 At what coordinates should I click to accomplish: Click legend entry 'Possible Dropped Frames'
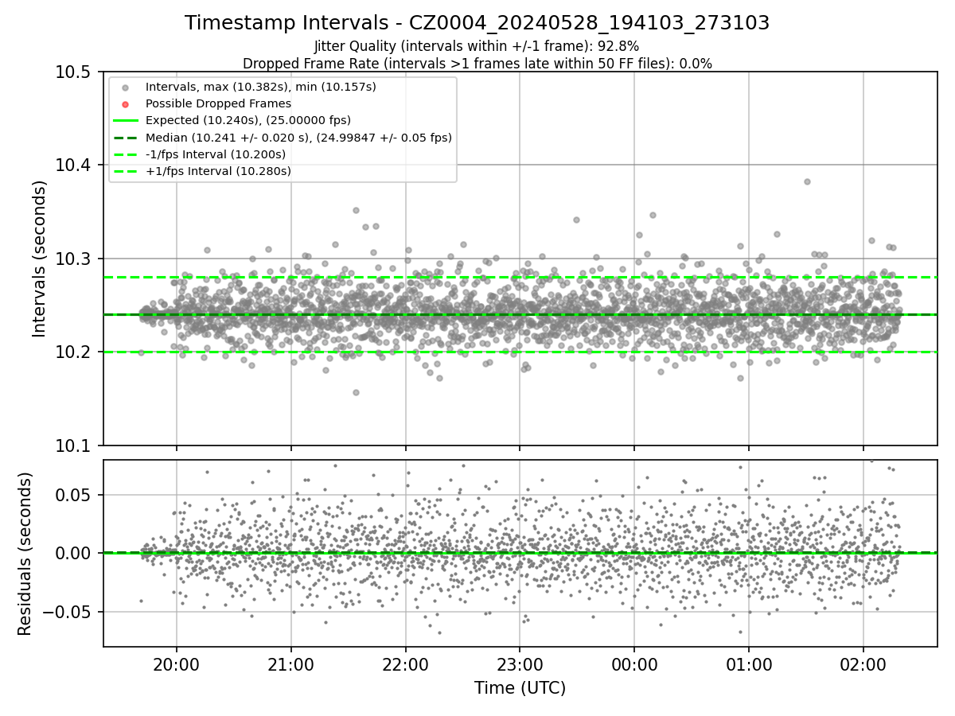pos(218,103)
